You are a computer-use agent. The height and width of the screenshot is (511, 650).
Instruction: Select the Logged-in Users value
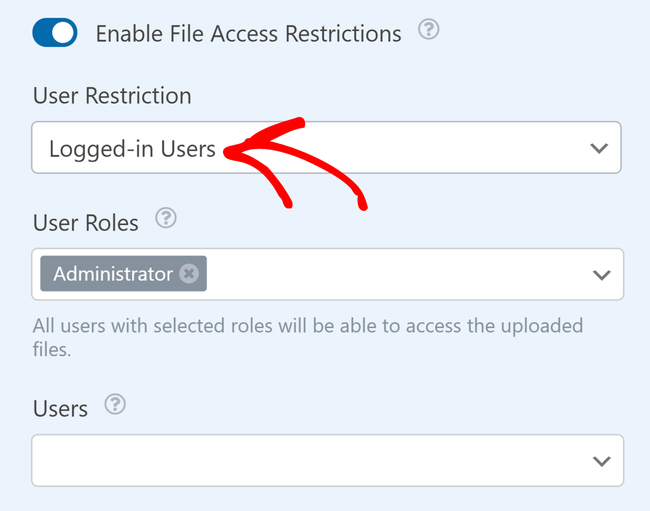click(132, 148)
